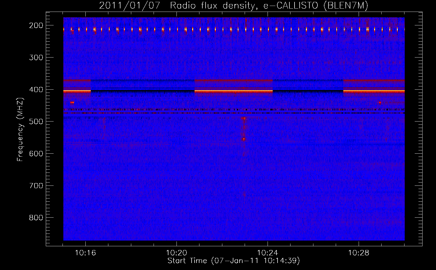The height and width of the screenshot is (270, 436).
Task: Click the 10:28 time tick label
Action: click(x=359, y=253)
